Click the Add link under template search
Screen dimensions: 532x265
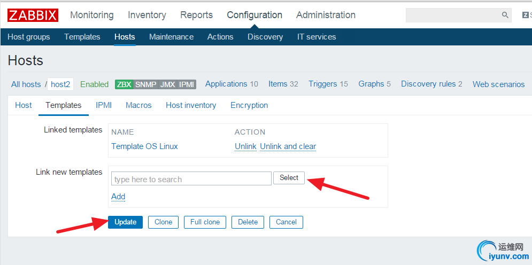(118, 197)
